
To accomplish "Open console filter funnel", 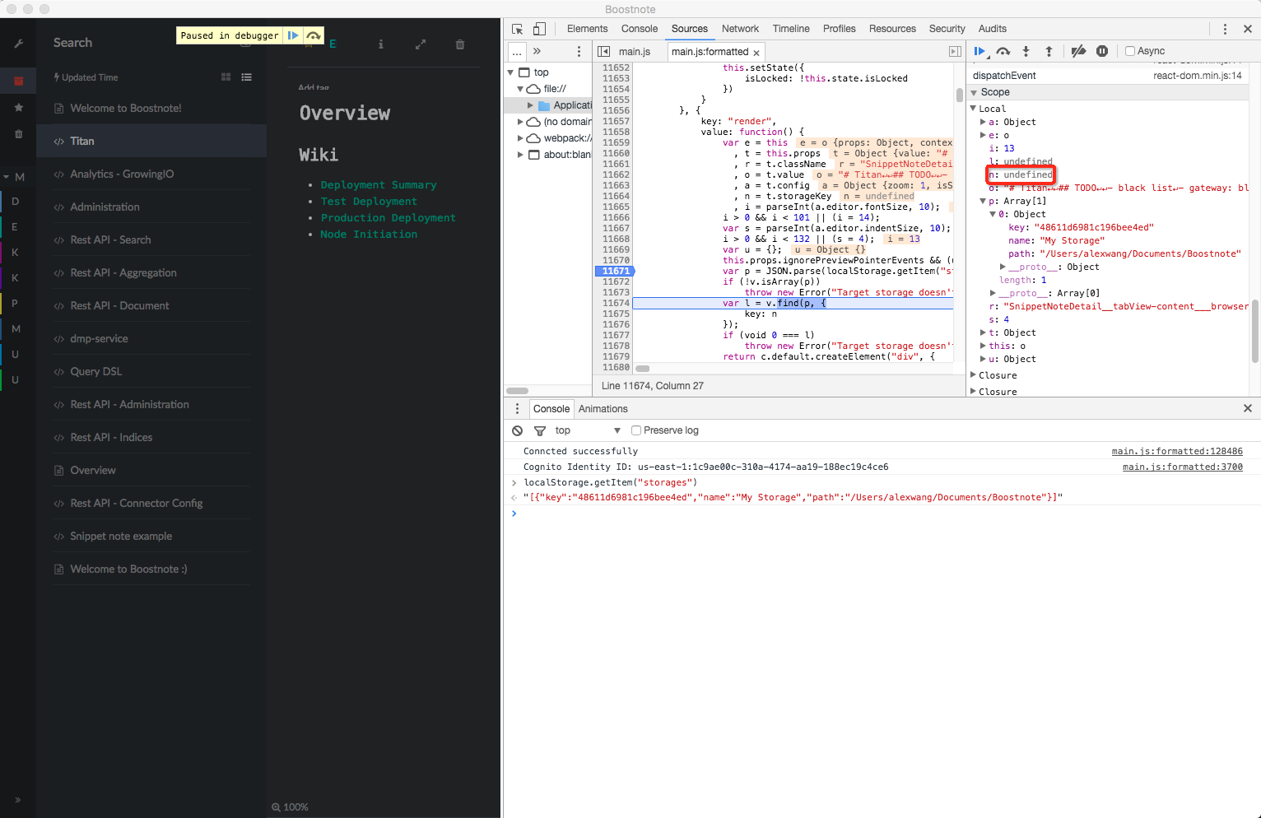I will point(540,430).
